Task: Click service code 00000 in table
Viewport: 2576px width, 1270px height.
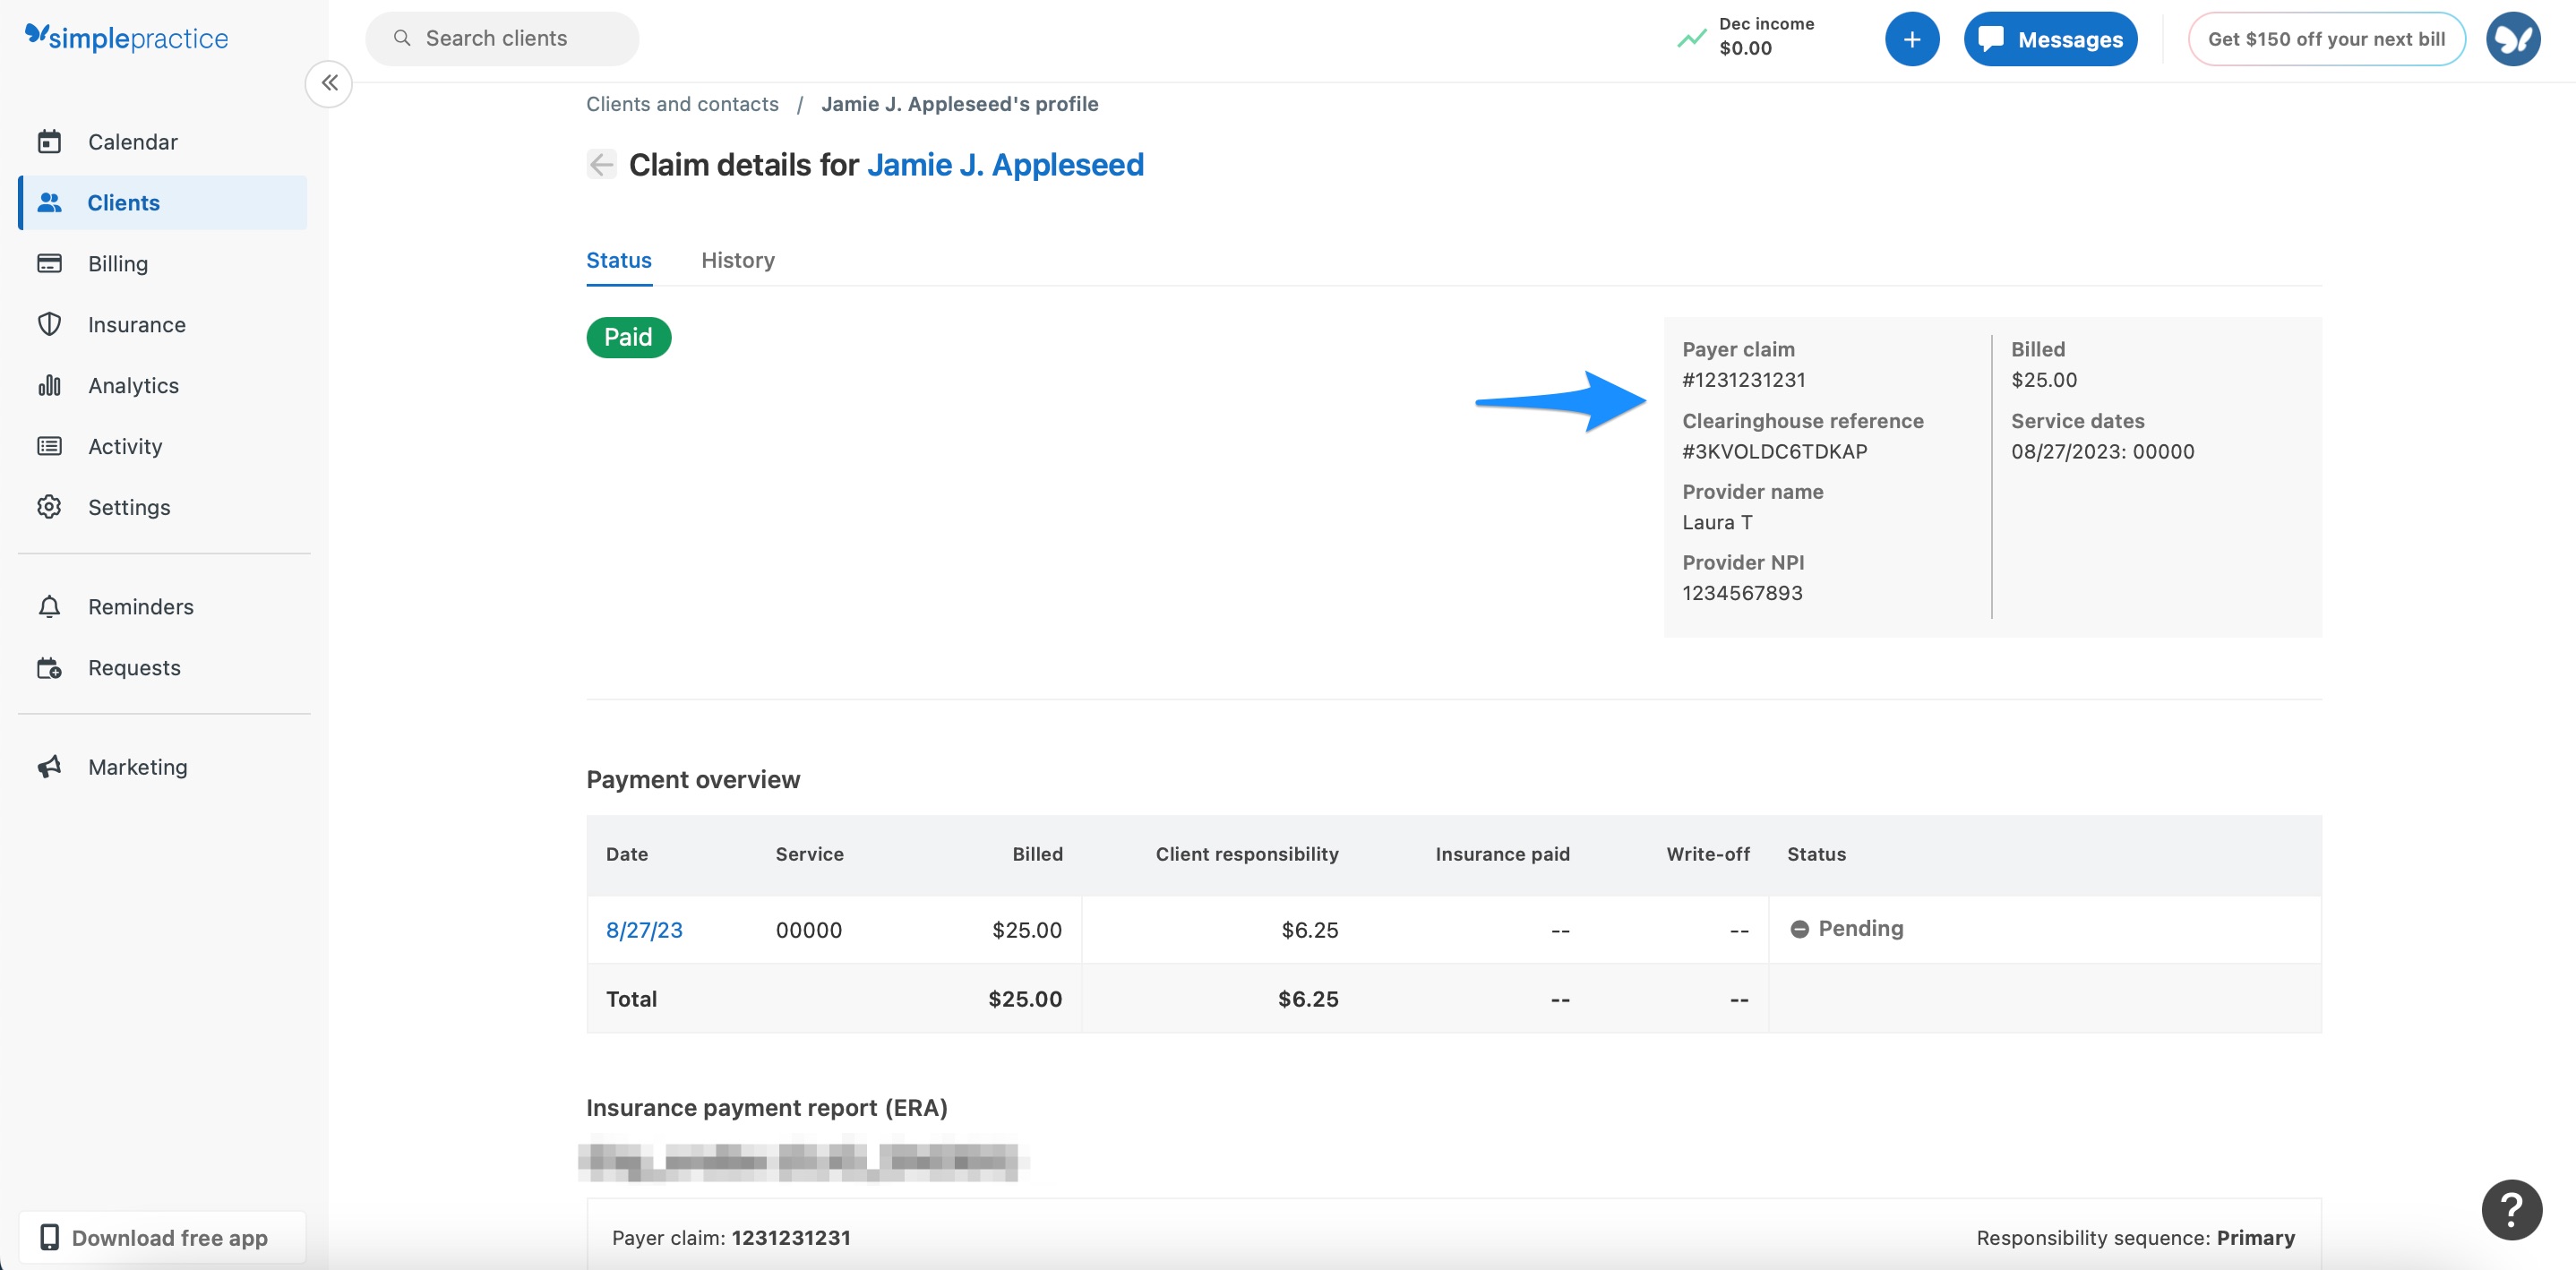Action: (x=808, y=930)
